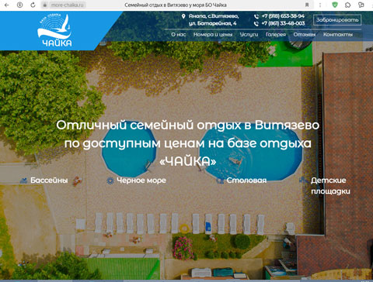Click the Забронировать button
The image size is (373, 282).
coord(337,20)
